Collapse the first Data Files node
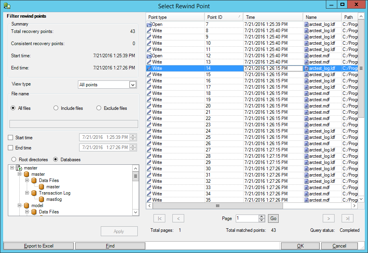The width and height of the screenshot is (368, 253). pos(27,180)
